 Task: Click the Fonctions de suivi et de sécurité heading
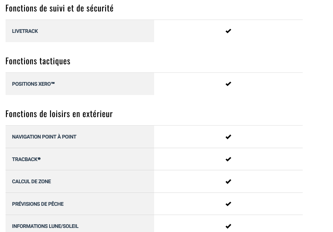[x=60, y=8]
